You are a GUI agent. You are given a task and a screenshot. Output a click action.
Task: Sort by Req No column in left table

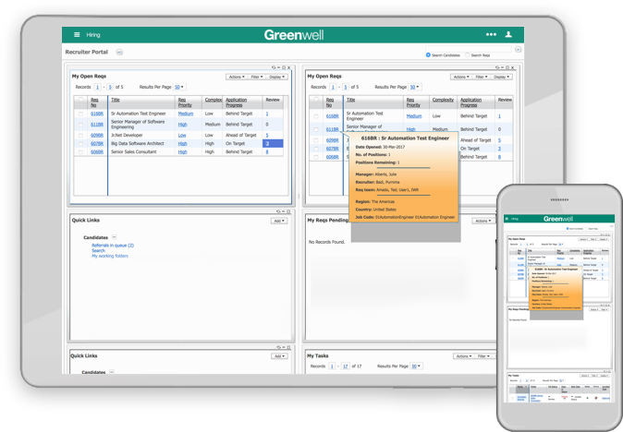click(94, 102)
